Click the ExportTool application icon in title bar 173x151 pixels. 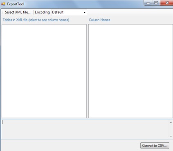coord(3,4)
